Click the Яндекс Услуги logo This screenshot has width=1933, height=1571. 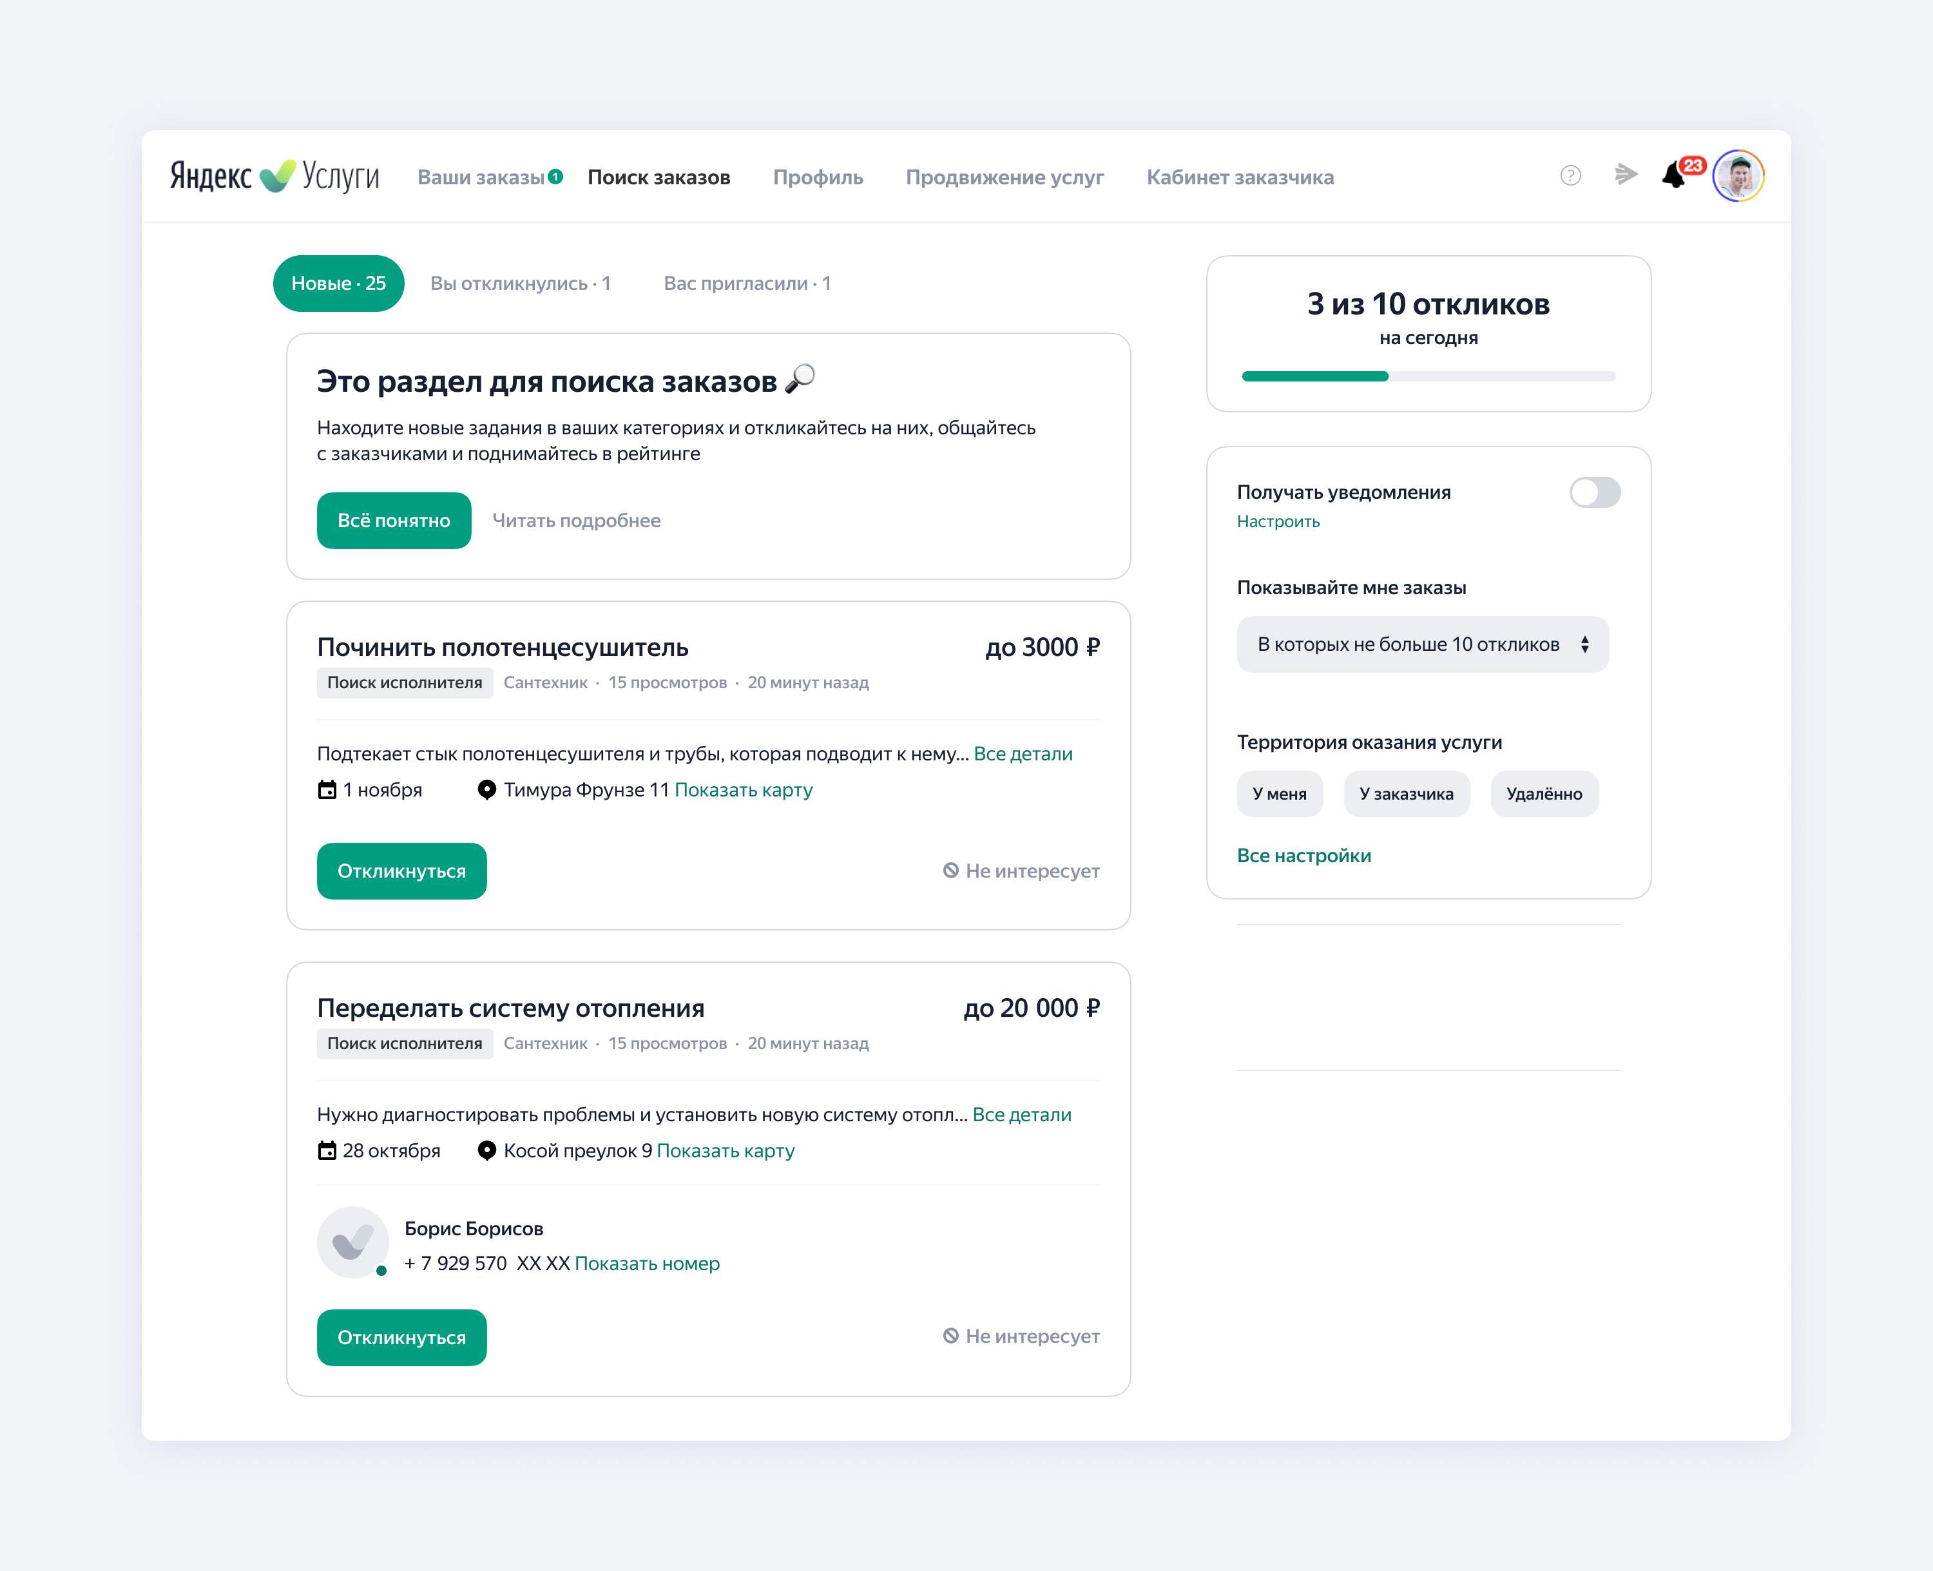(274, 175)
